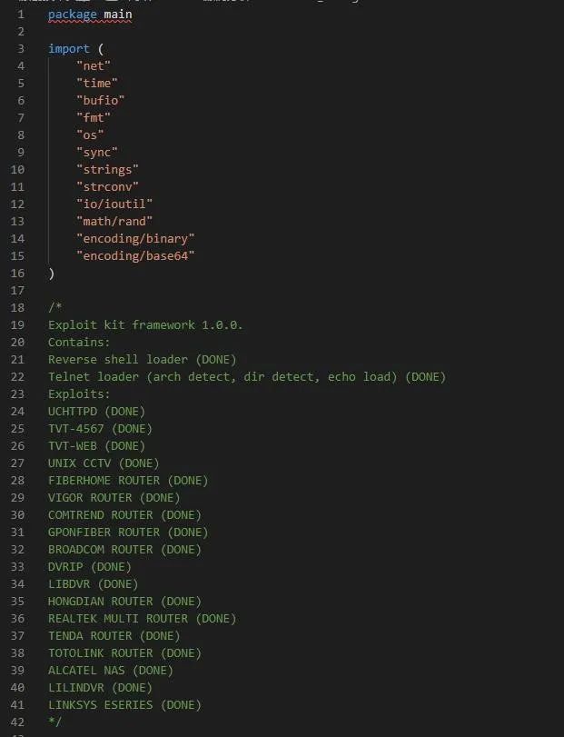This screenshot has height=737, width=564.
Task: Click the closing parenthesis on line 16
Action: 51,274
